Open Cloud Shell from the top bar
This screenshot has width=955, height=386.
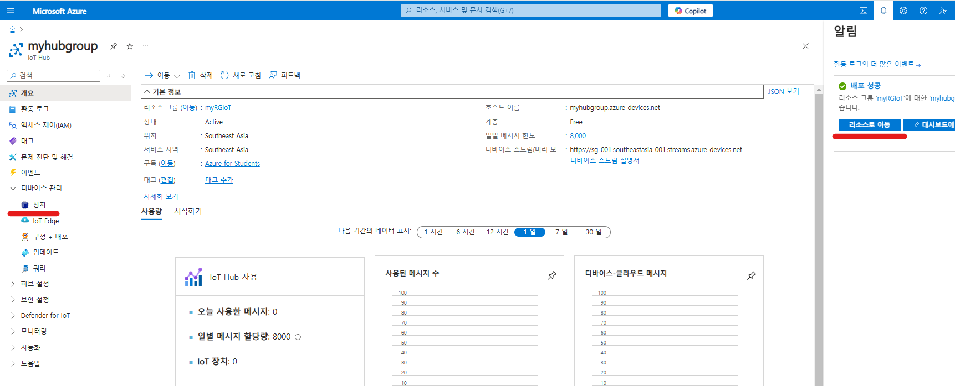864,11
